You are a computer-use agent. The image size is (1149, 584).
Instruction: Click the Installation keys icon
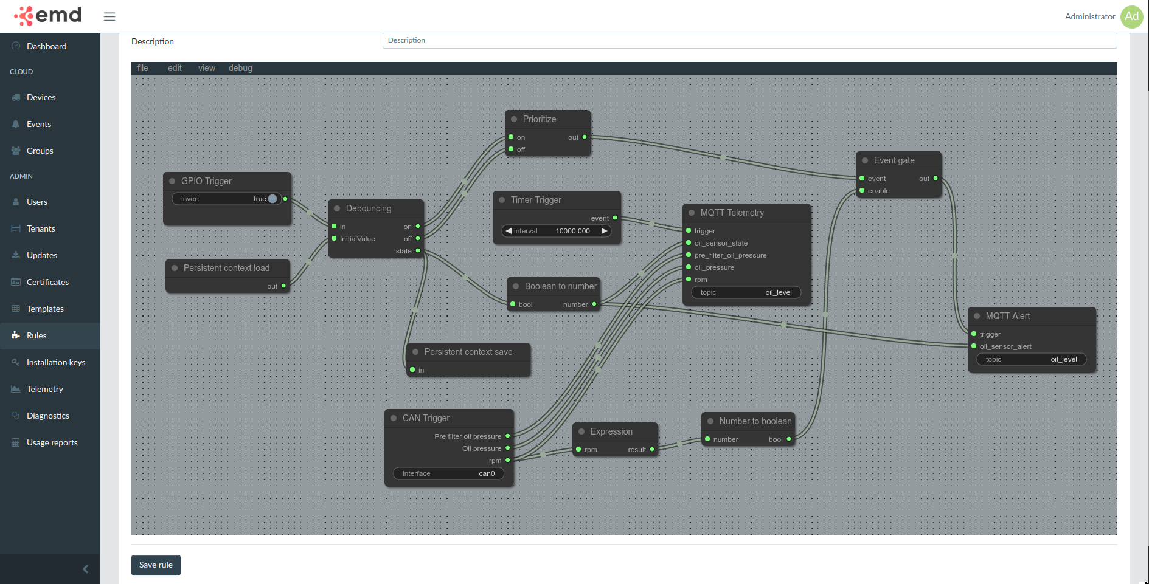tap(16, 362)
